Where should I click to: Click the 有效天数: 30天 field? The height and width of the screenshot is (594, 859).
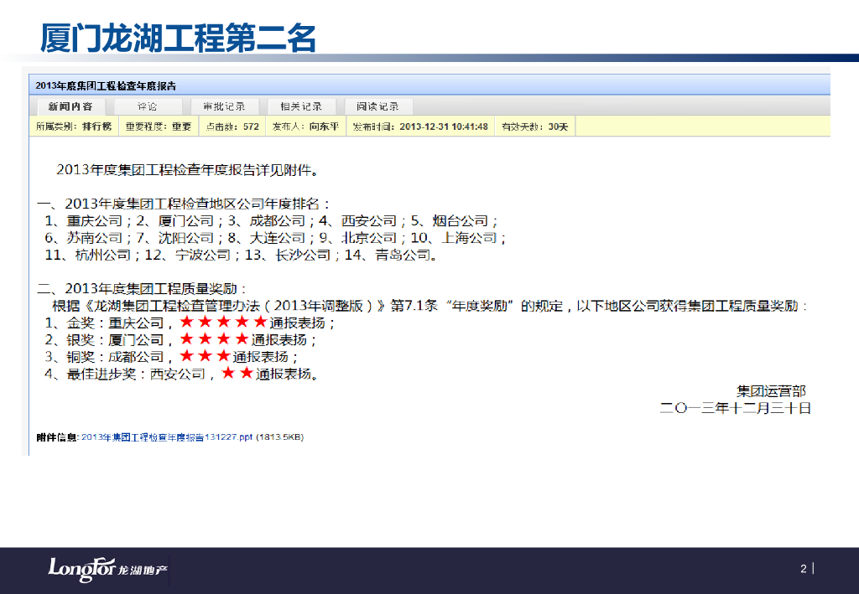tap(534, 127)
